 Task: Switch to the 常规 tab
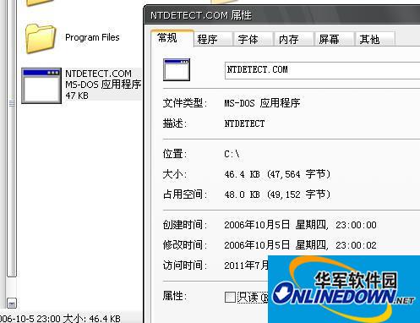[x=172, y=38]
